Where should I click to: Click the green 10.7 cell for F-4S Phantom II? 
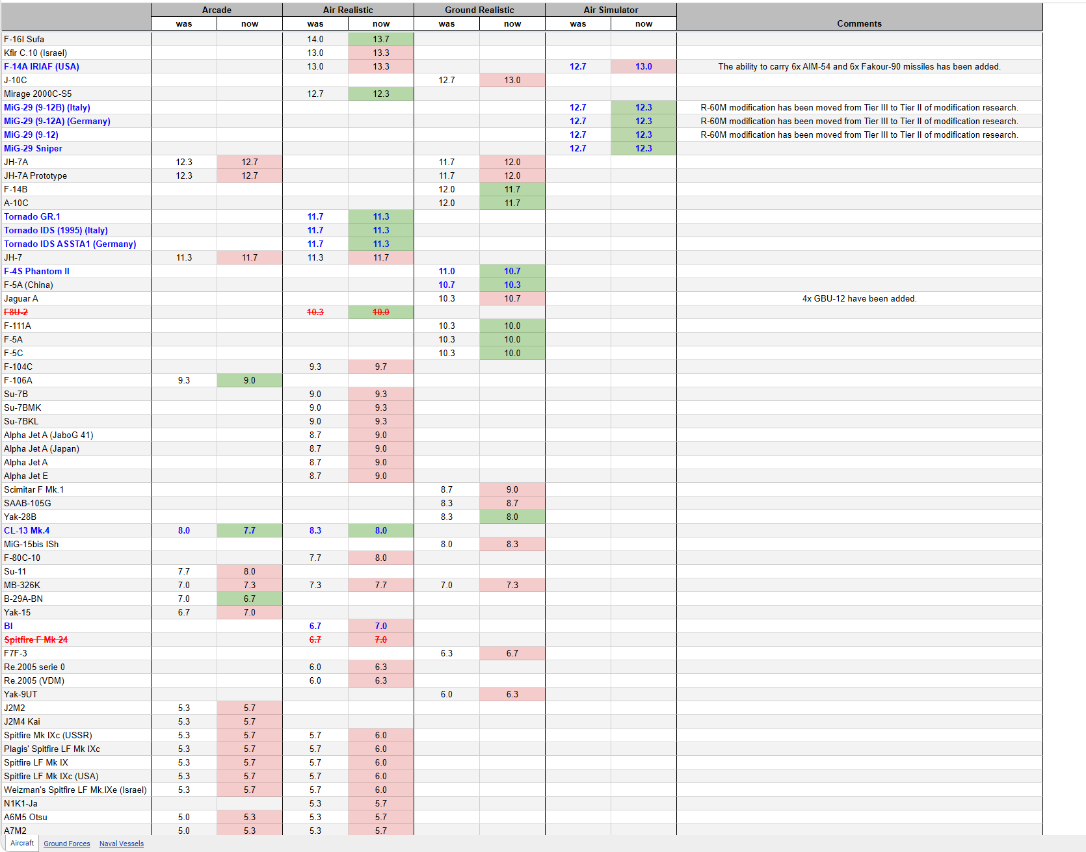512,271
